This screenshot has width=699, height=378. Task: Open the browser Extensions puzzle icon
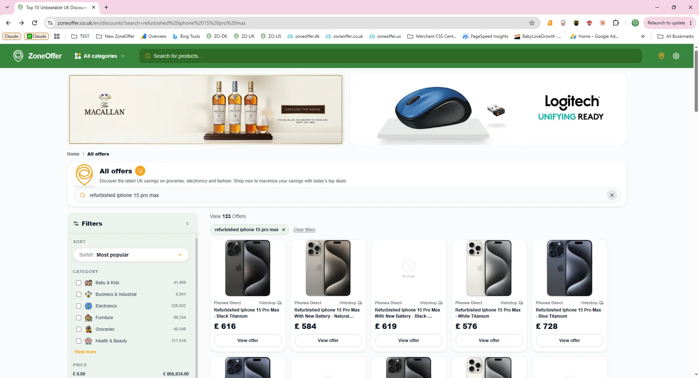click(x=616, y=23)
